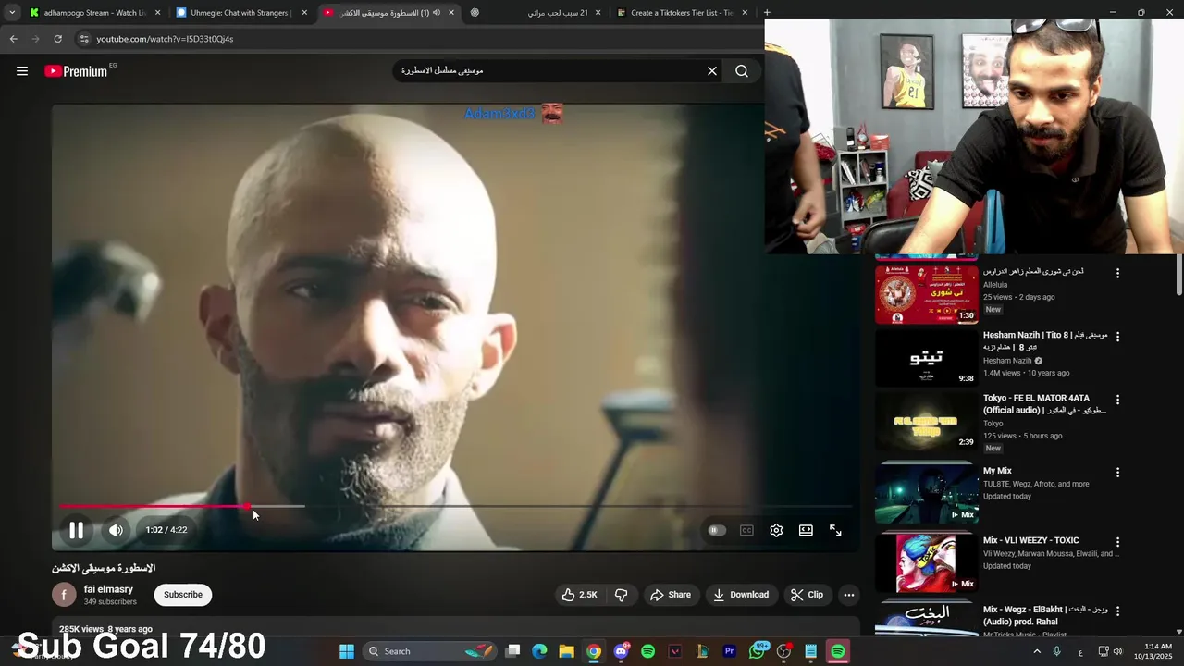Open options for Mix - VLI WEEZY - TOXIC
The width and height of the screenshot is (1184, 666).
[x=1117, y=542]
